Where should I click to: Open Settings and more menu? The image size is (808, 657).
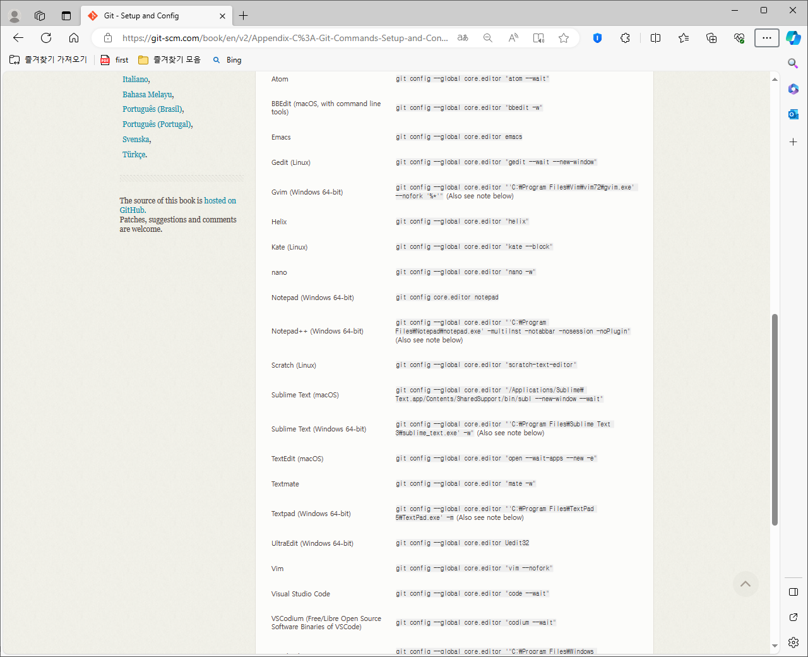767,38
